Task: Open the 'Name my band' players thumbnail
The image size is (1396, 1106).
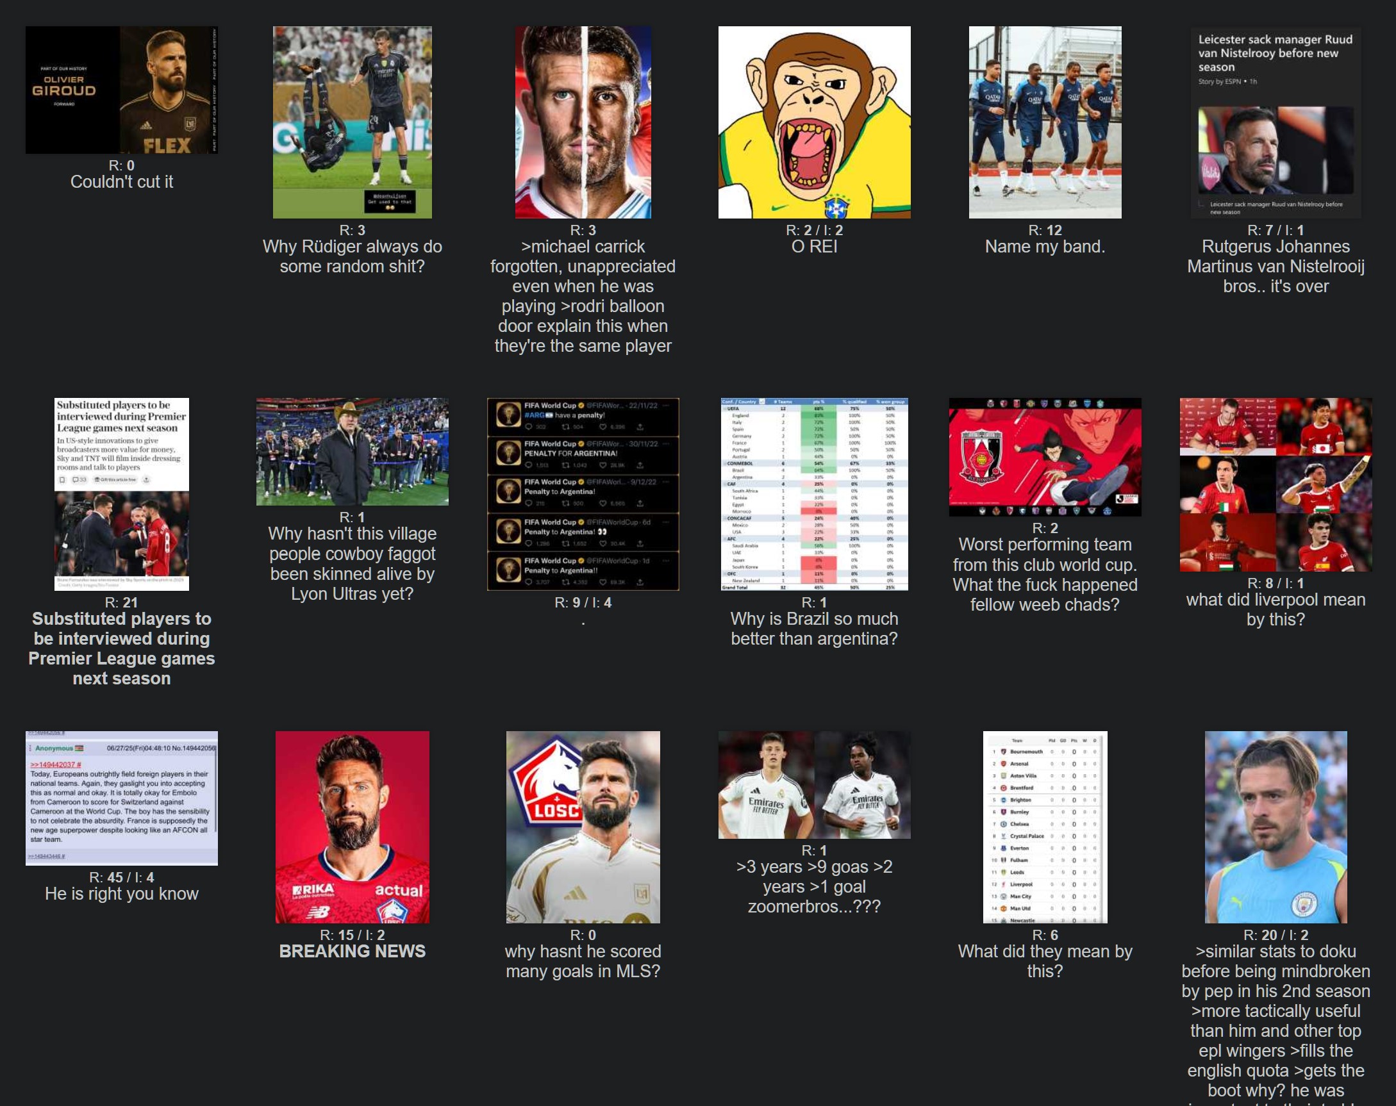Action: [1045, 122]
